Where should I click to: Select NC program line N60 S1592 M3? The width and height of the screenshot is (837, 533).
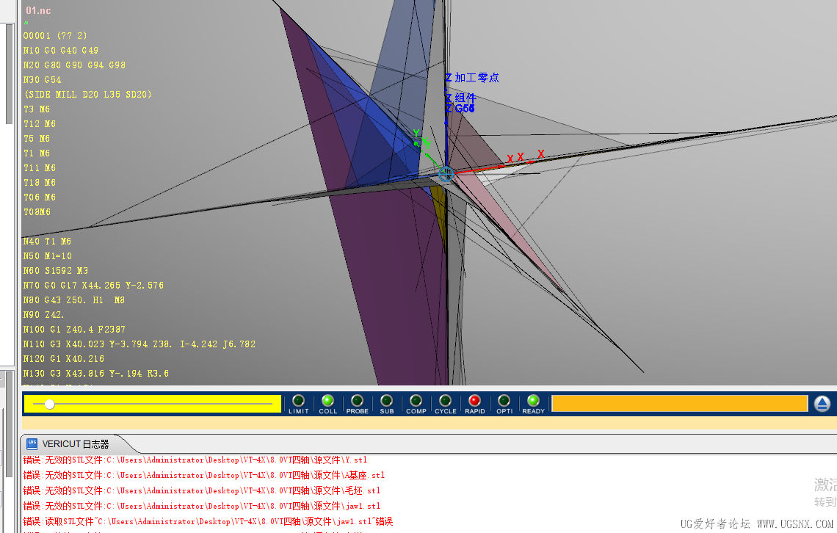click(x=55, y=270)
